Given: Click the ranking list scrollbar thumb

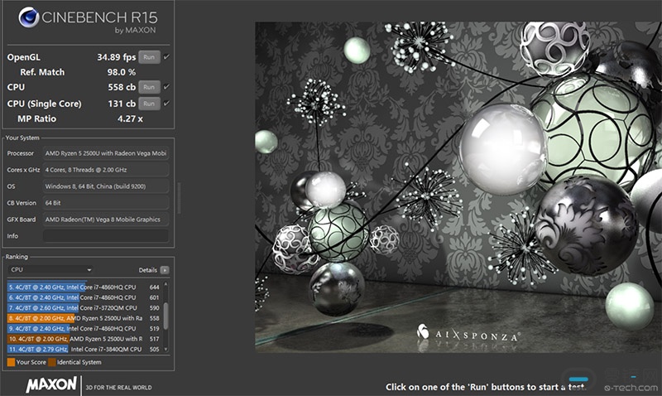Looking at the screenshot, I should (x=166, y=316).
